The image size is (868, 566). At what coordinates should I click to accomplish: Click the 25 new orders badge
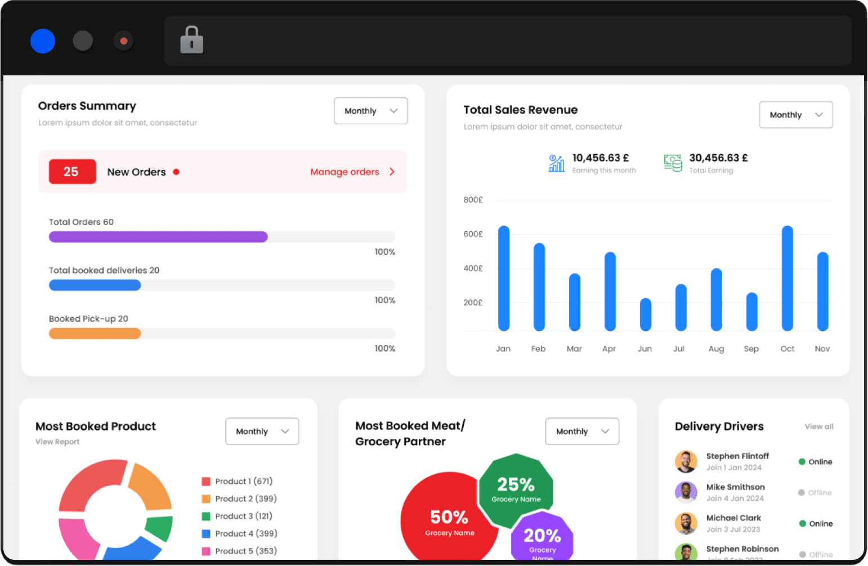(72, 172)
